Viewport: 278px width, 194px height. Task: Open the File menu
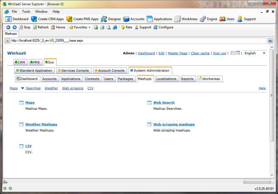(x=14, y=12)
